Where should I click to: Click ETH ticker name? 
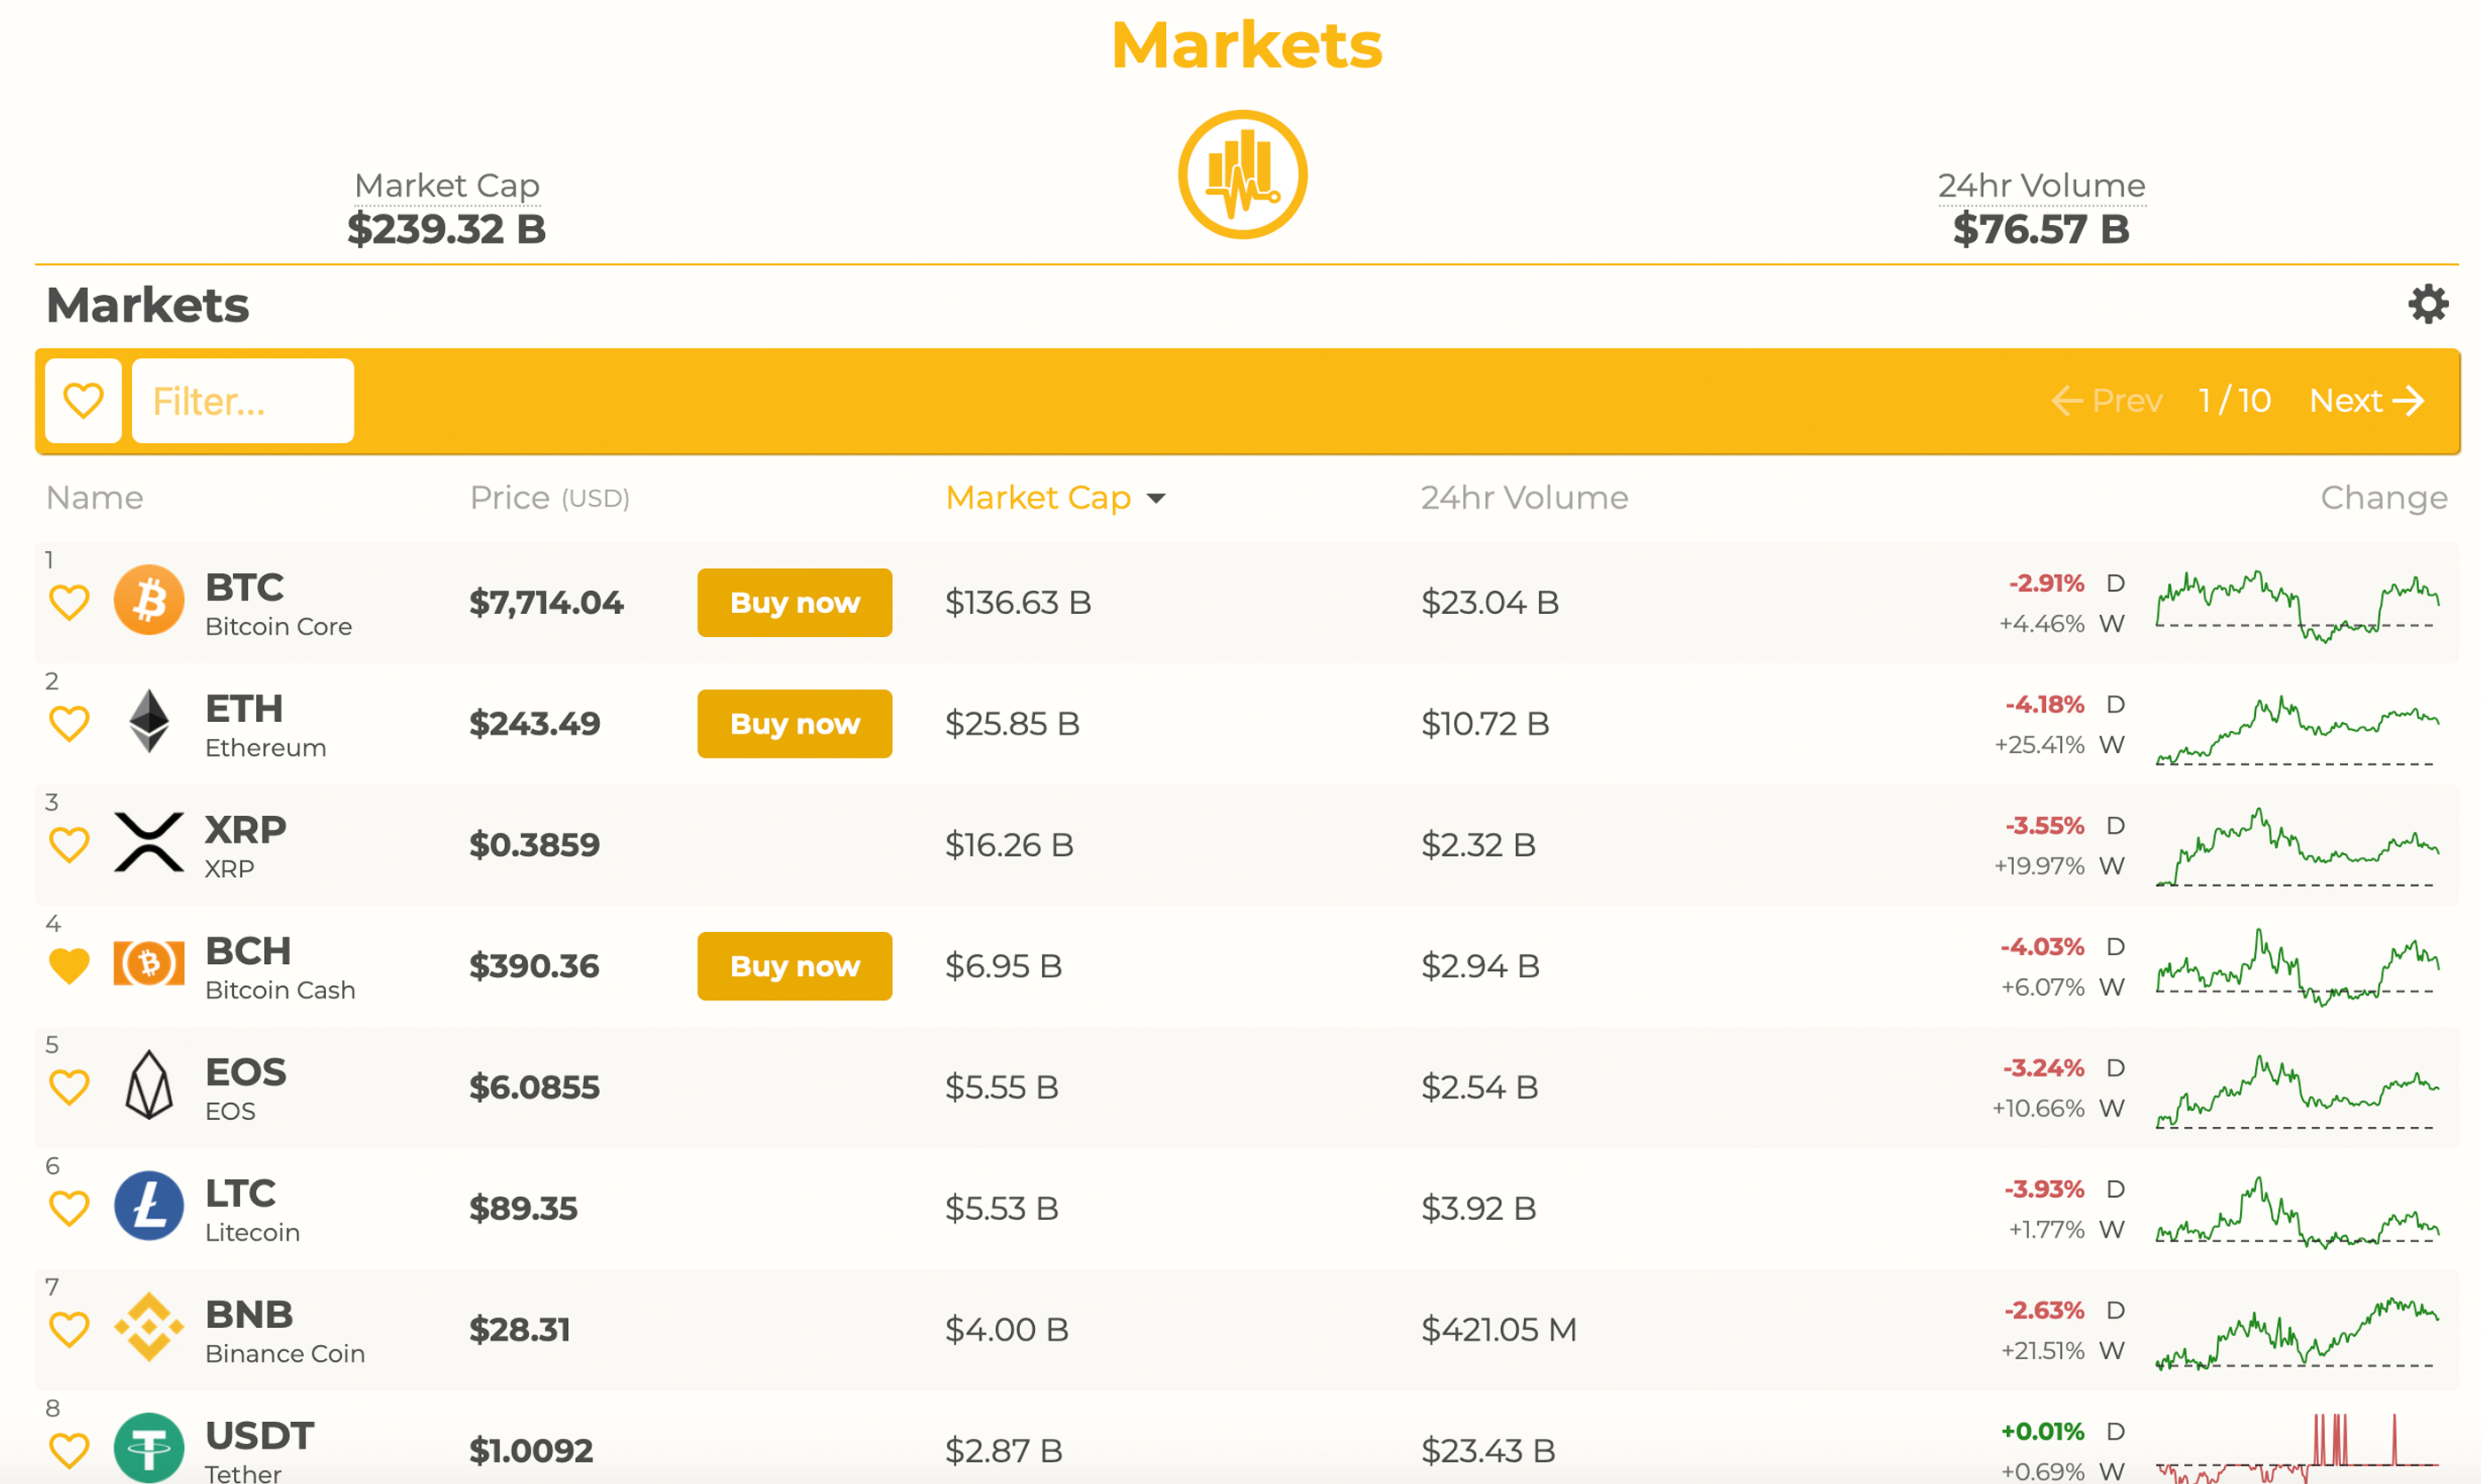pos(244,709)
